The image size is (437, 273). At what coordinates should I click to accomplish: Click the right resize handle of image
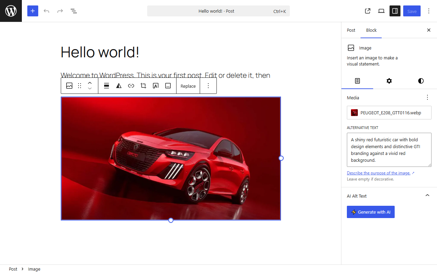tap(281, 158)
